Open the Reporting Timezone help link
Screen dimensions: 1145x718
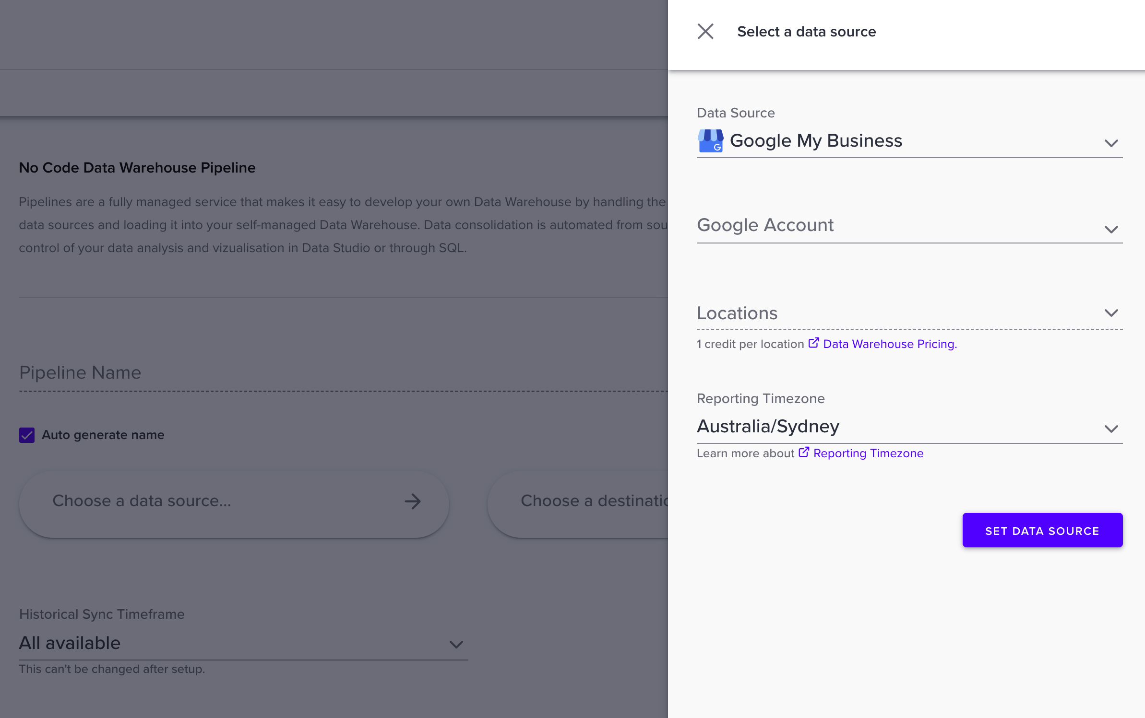[x=868, y=453]
